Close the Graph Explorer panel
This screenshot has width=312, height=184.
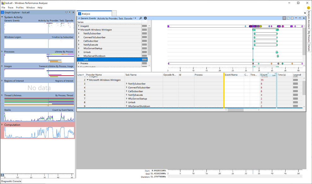click(x=73, y=12)
